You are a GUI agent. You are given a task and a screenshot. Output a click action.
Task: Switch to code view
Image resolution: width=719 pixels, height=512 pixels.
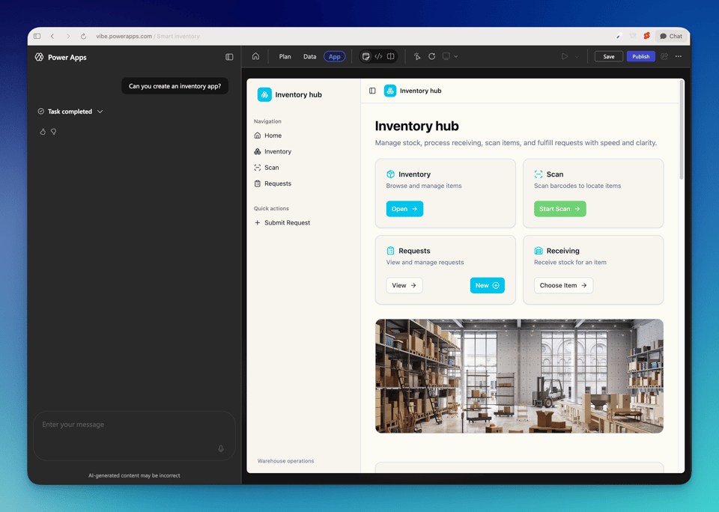[378, 57]
